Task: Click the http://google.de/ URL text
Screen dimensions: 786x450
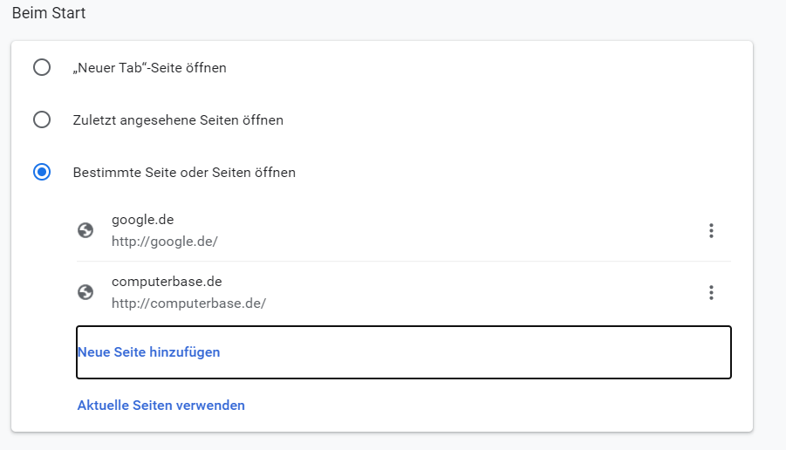Action: pyautogui.click(x=164, y=241)
